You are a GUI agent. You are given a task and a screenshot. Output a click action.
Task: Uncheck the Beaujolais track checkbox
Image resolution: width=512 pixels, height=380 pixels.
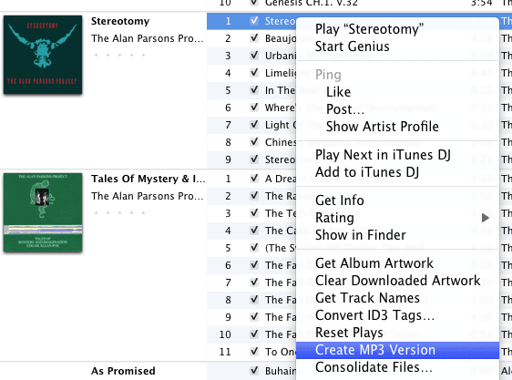[254, 38]
